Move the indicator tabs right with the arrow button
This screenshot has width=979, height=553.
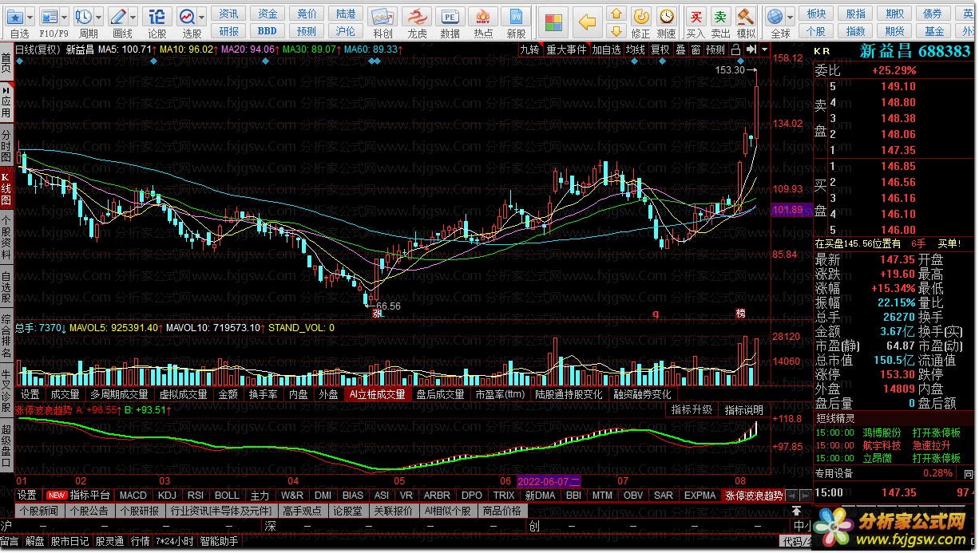pos(805,496)
